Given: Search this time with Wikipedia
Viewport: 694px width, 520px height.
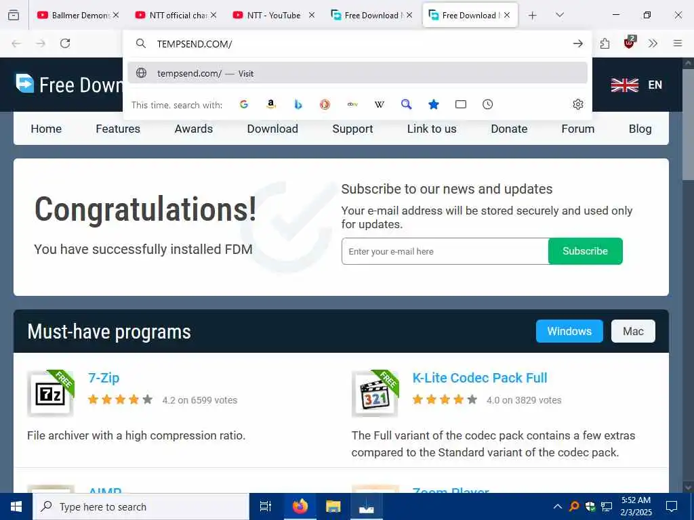Looking at the screenshot, I should (x=380, y=104).
